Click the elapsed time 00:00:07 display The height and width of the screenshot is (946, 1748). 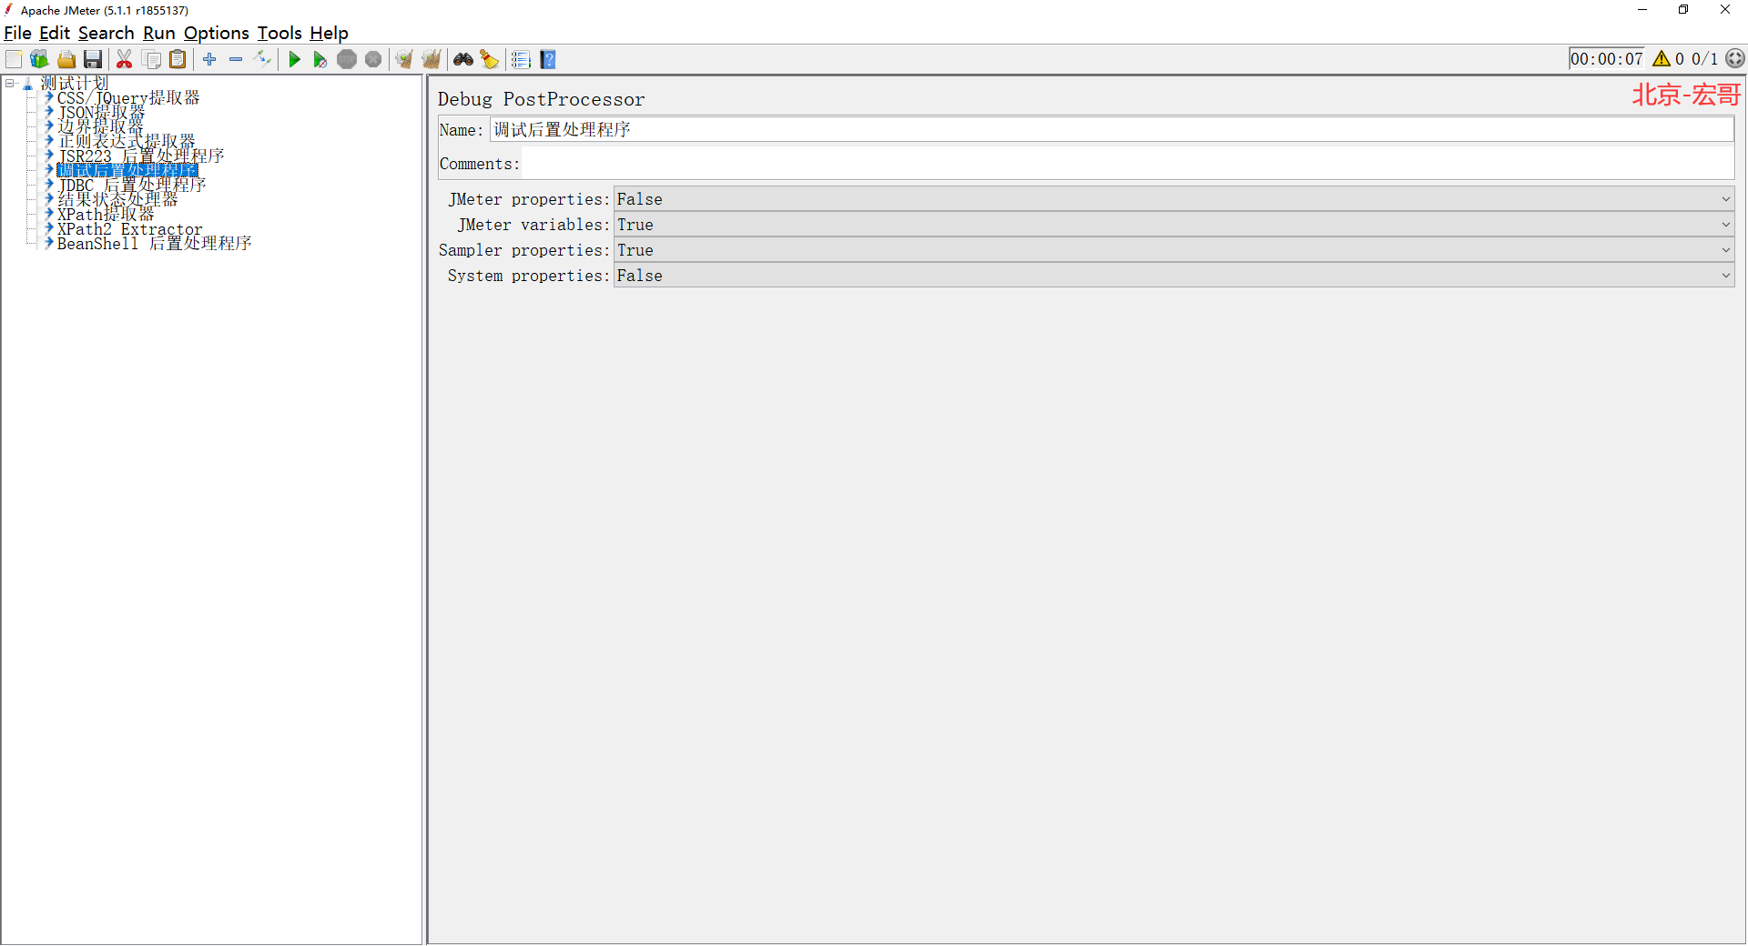click(1607, 59)
